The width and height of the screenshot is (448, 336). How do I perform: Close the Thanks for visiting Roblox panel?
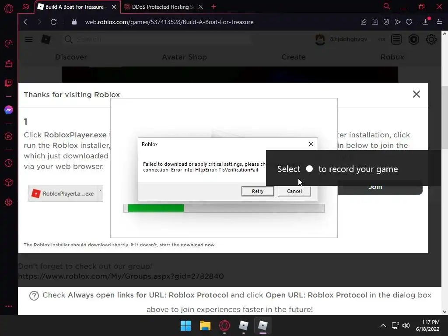coord(416,94)
